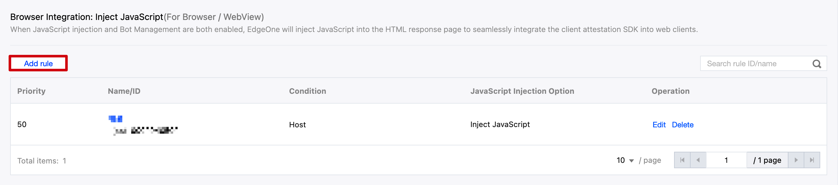The image size is (838, 185).
Task: Open the 10 per page dropdown
Action: [625, 160]
